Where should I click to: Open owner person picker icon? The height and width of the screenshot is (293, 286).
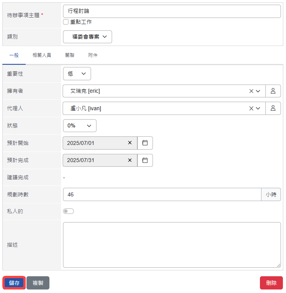point(273,91)
